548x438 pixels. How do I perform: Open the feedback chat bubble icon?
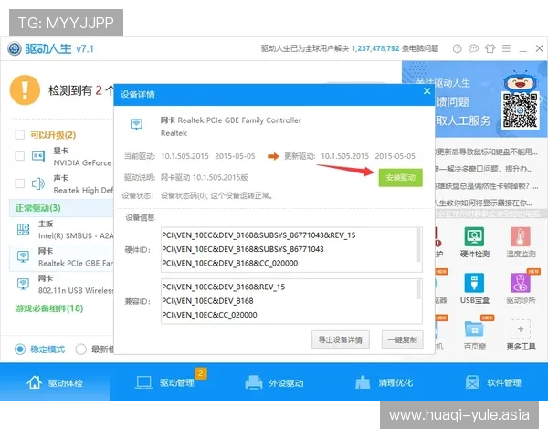pyautogui.click(x=473, y=48)
